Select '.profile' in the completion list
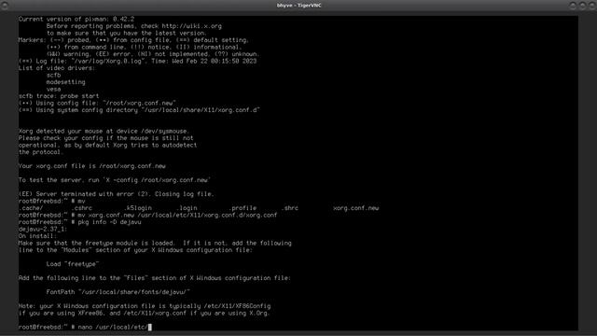Image resolution: width=597 pixels, height=336 pixels. [x=243, y=208]
